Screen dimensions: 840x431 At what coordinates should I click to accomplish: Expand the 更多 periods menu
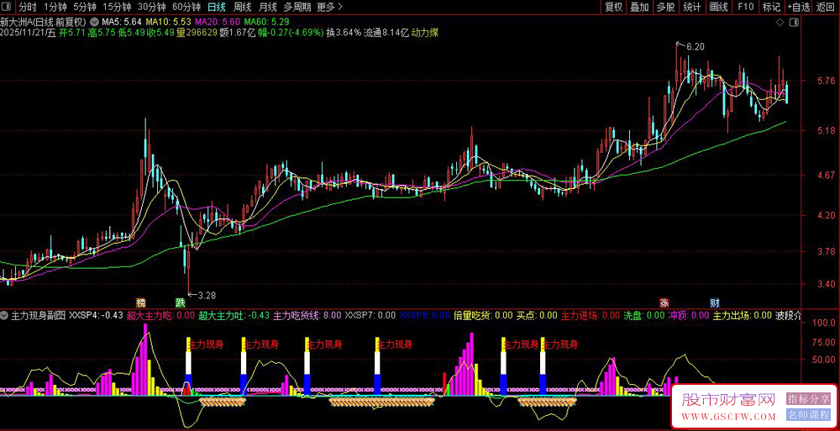pyautogui.click(x=326, y=8)
